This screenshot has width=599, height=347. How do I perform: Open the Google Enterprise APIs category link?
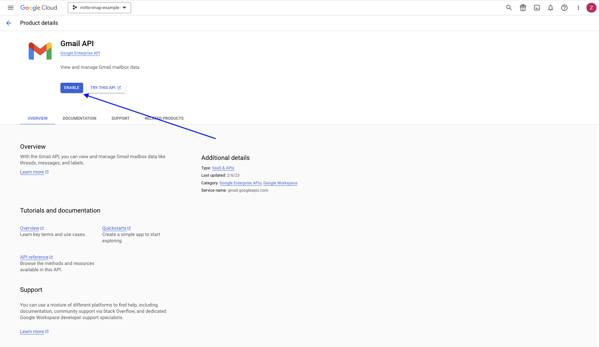pyautogui.click(x=240, y=183)
